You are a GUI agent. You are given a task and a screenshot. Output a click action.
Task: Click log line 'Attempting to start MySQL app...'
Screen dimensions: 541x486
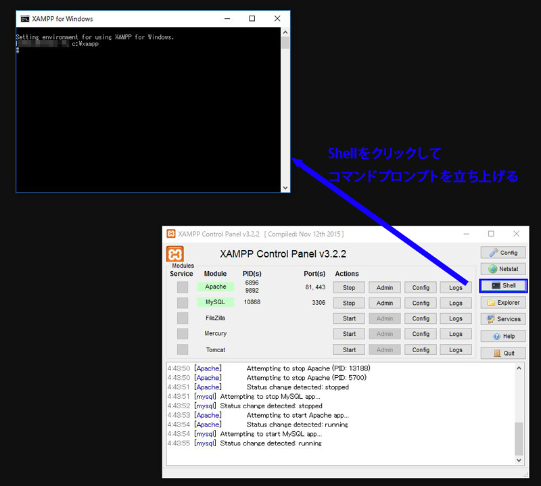271,434
